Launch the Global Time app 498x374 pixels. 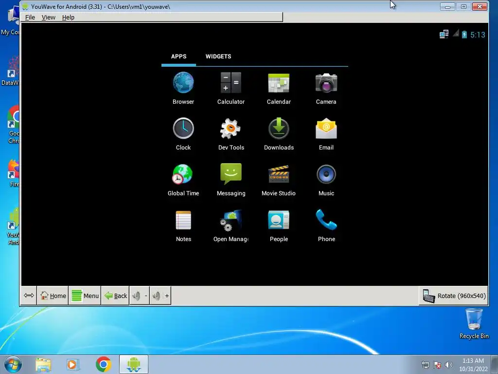click(183, 180)
